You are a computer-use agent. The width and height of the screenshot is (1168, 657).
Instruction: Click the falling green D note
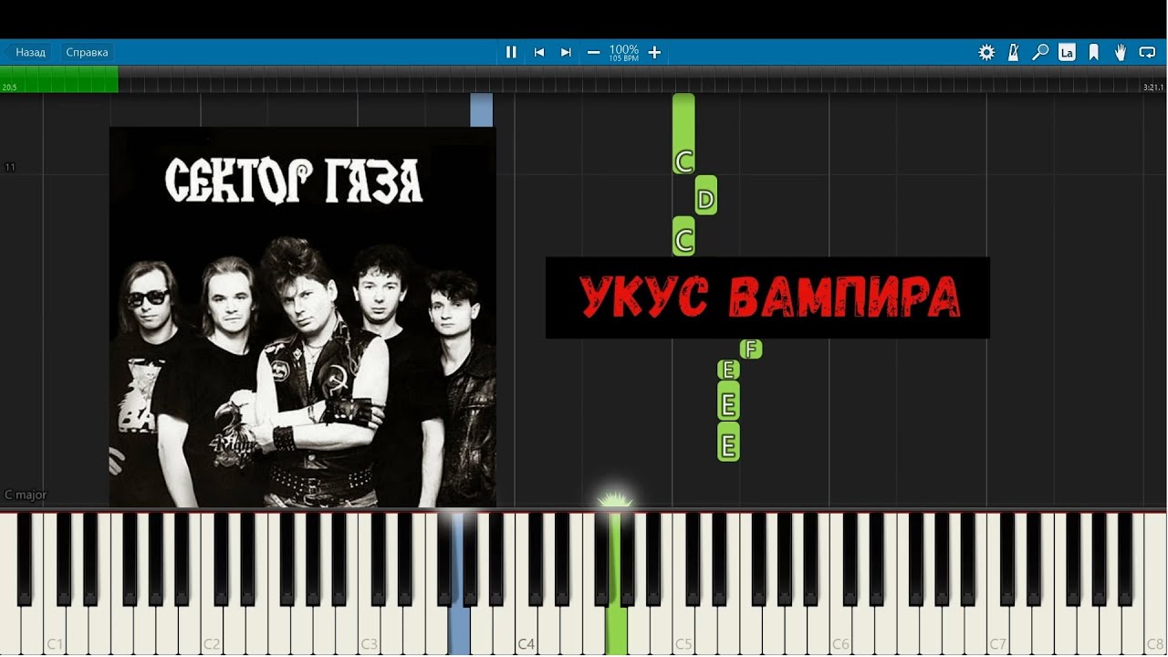[x=705, y=196]
